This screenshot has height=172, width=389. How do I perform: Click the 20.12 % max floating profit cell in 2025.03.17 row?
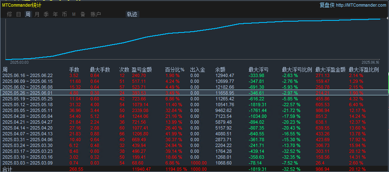(357, 151)
